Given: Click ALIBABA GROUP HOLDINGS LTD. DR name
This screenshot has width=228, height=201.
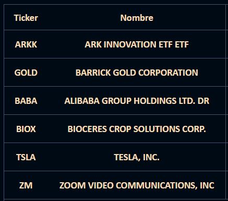Looking at the screenshot, I should pos(137,101).
